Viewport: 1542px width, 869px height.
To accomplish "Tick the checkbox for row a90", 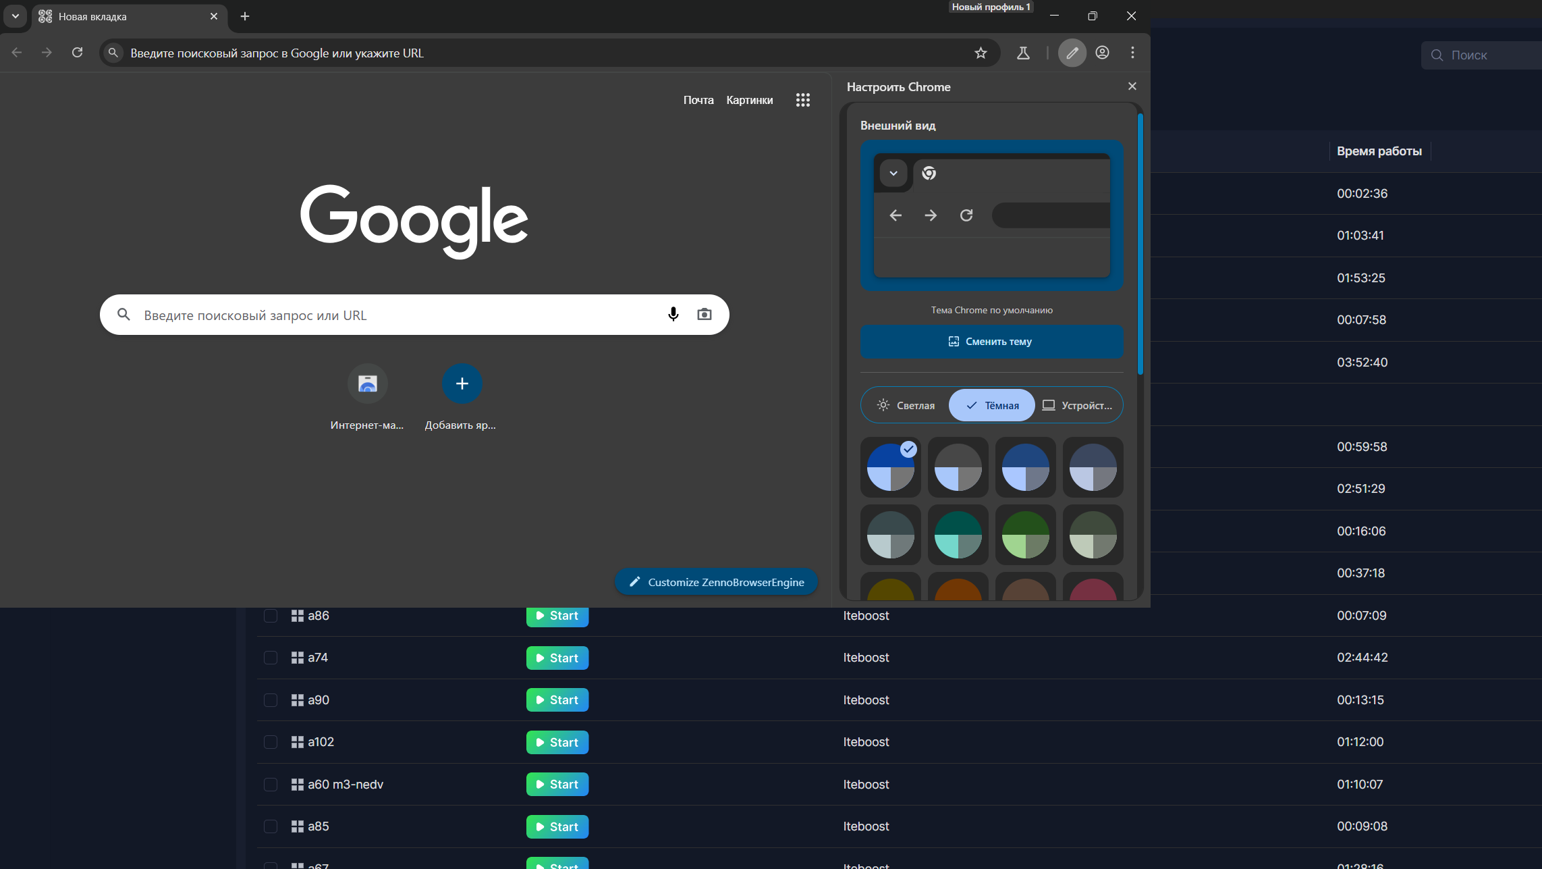I will [271, 700].
